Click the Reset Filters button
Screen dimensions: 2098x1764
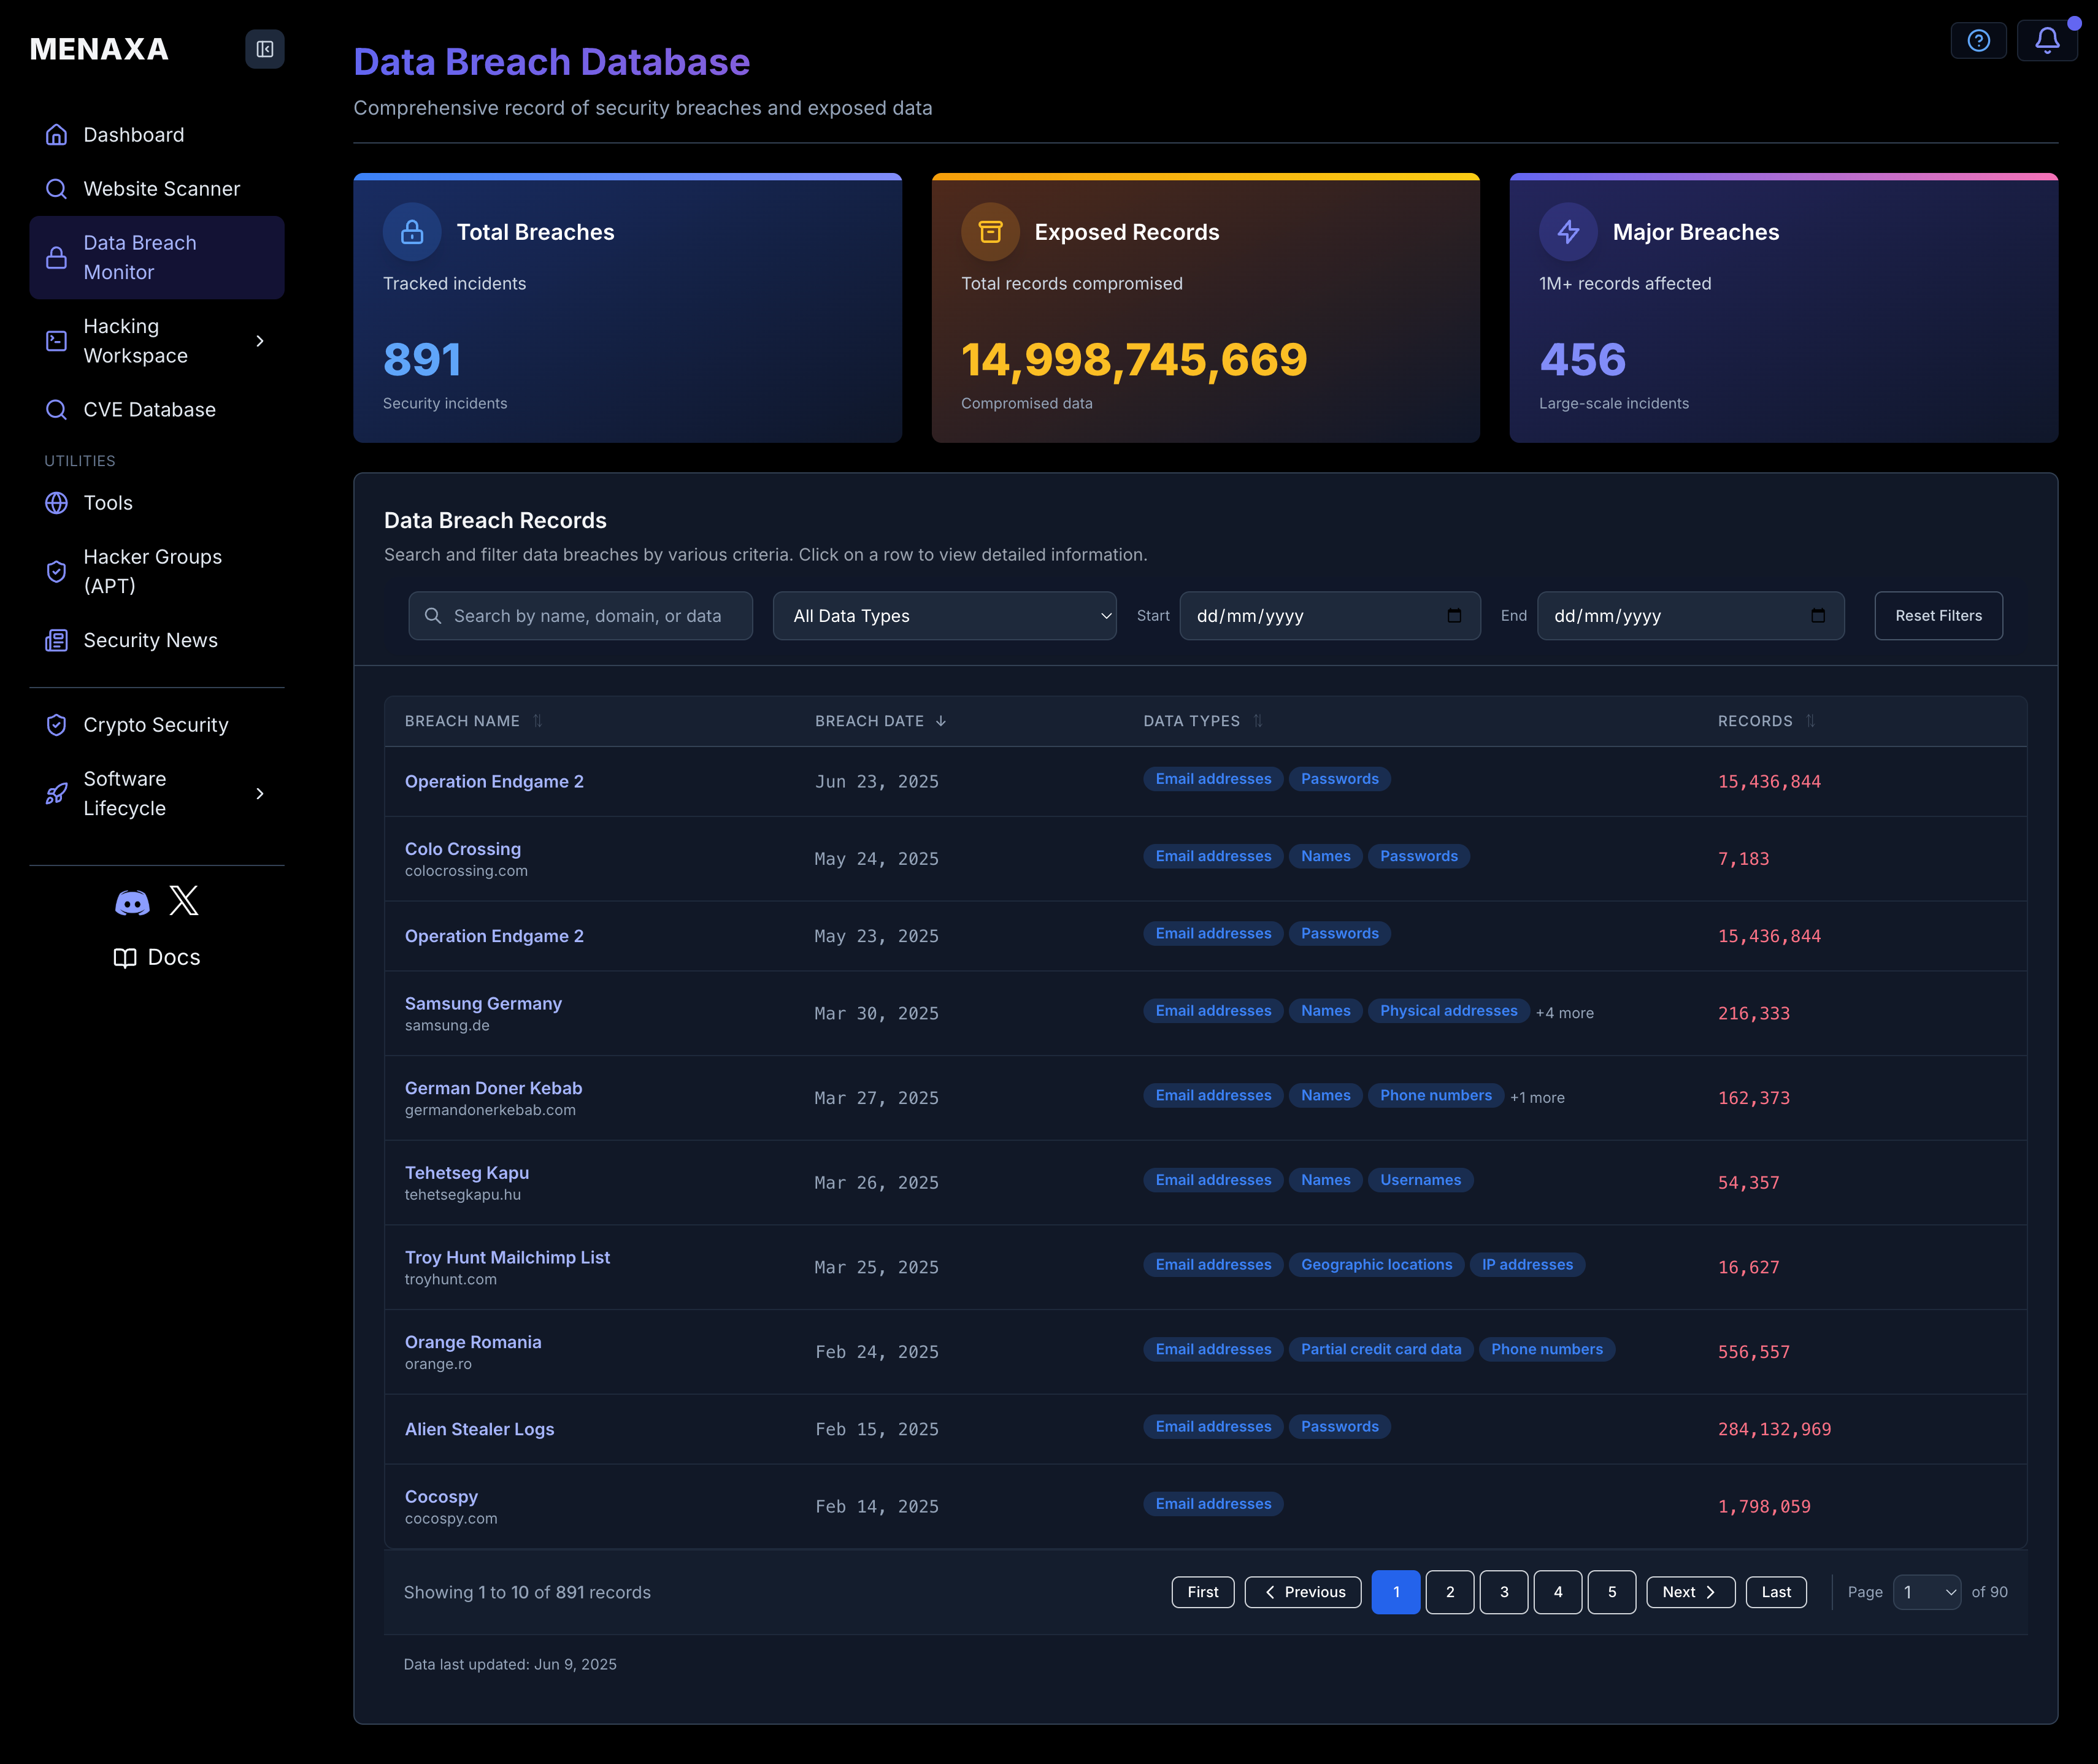point(1938,616)
